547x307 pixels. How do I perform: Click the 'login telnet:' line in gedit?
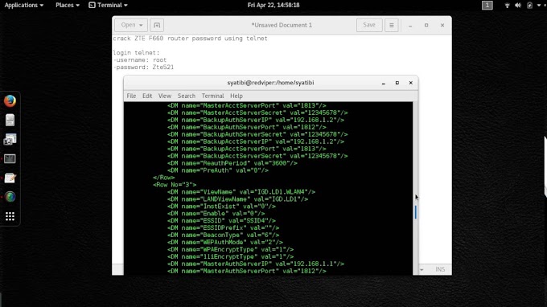click(x=136, y=53)
